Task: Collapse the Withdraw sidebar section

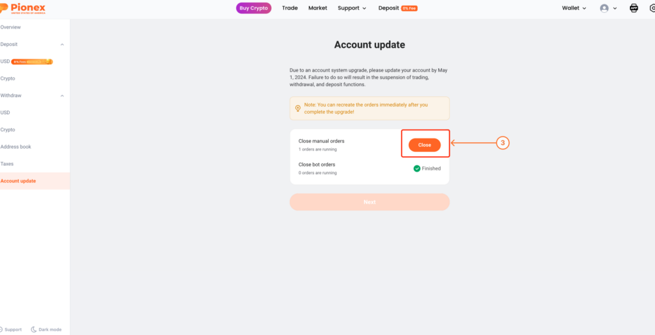Action: pyautogui.click(x=62, y=96)
